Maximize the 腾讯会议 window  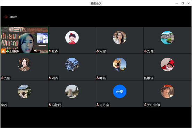[183, 3]
